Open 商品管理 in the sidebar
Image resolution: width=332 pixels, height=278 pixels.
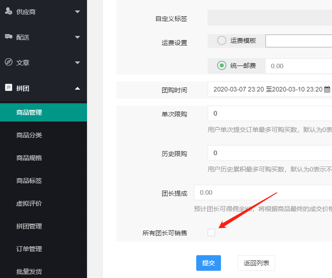point(43,112)
